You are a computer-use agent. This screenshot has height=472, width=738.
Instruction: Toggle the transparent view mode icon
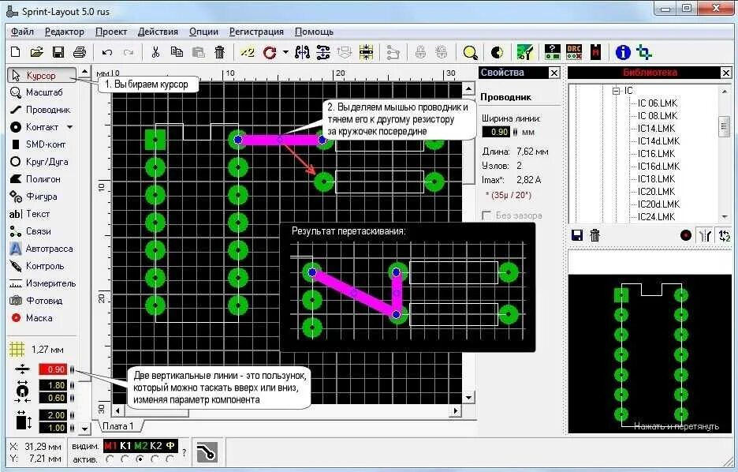point(497,52)
